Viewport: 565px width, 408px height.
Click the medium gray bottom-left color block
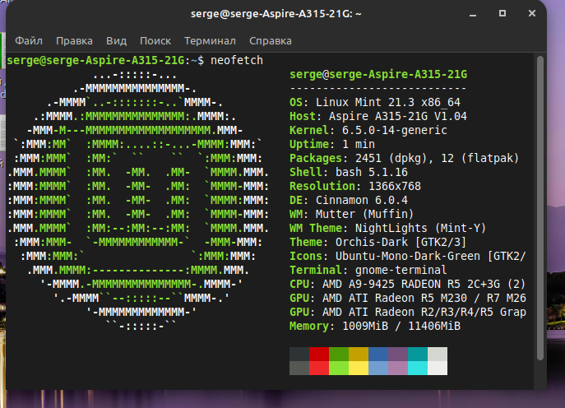[299, 368]
